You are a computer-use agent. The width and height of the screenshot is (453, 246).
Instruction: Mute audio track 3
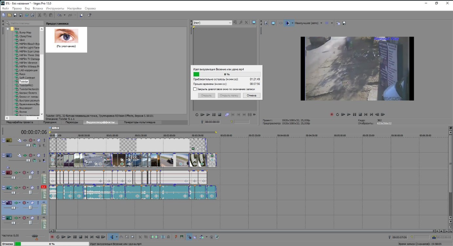coord(32,173)
